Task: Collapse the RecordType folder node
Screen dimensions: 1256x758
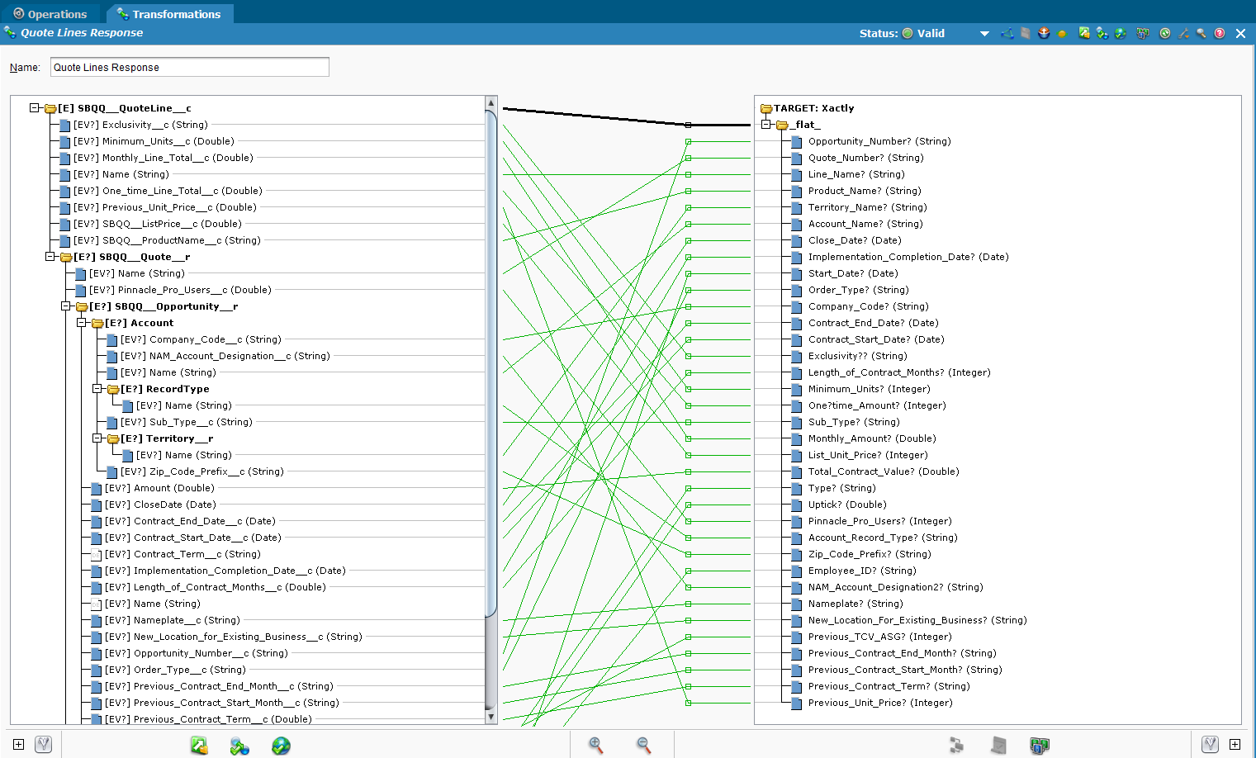Action: click(97, 389)
